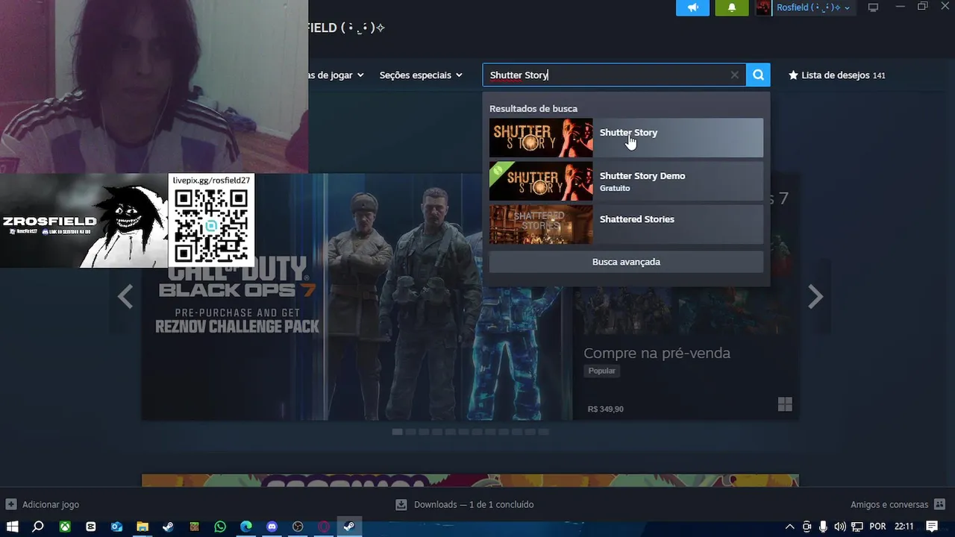Open Windows taskbar search

click(x=38, y=527)
